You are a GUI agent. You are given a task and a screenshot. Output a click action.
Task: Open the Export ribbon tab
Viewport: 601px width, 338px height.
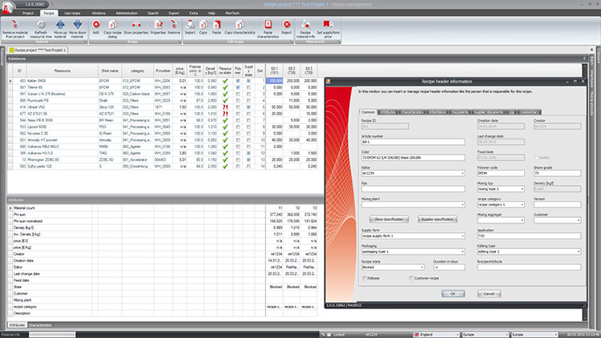174,13
